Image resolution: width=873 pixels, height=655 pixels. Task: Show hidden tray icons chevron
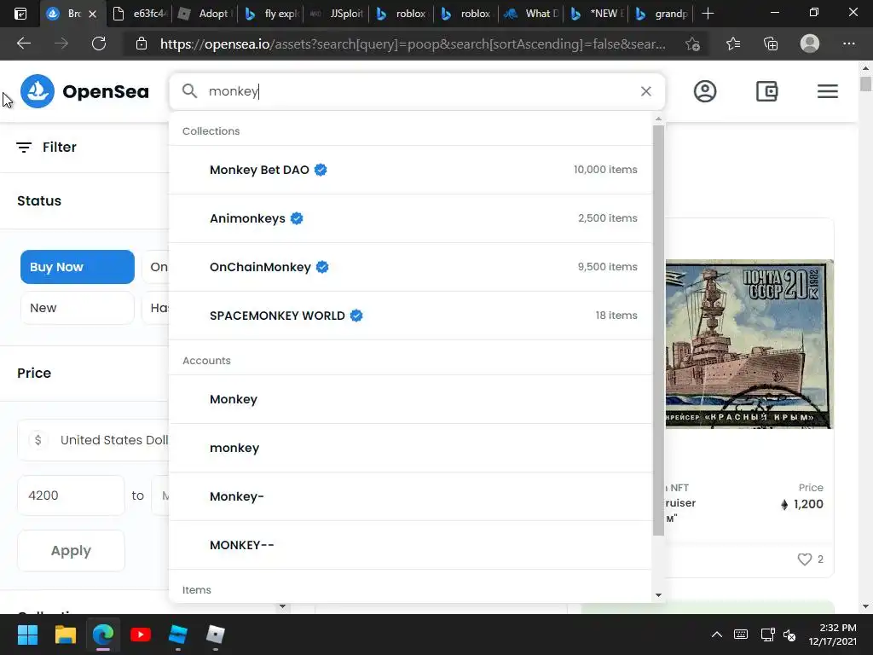(717, 635)
